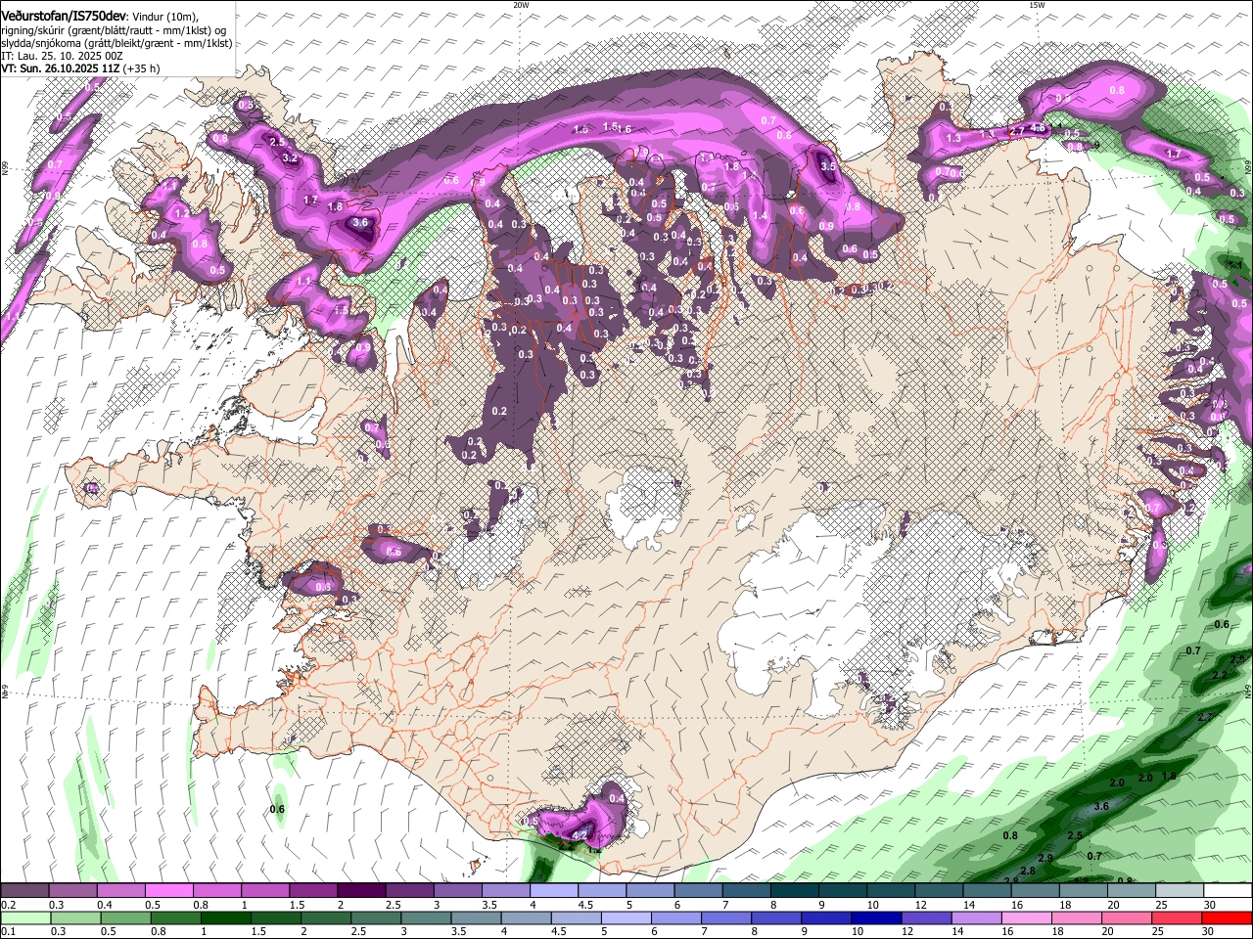Select the 'slydda/snjókoma (grátt/bleikt/grænt' legend line
Image resolution: width=1253 pixels, height=939 pixels.
tap(116, 43)
